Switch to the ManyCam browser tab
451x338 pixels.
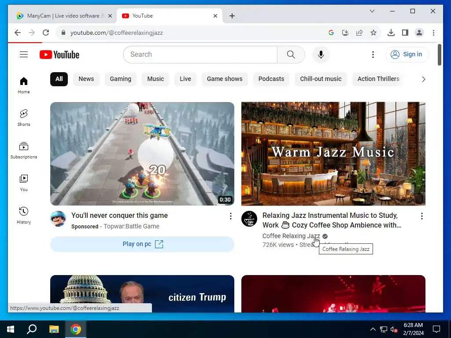click(x=63, y=16)
